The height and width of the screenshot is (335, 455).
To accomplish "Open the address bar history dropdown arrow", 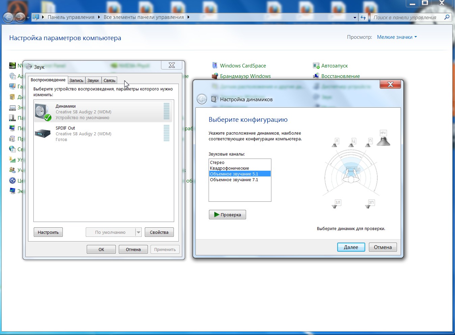I will 355,17.
